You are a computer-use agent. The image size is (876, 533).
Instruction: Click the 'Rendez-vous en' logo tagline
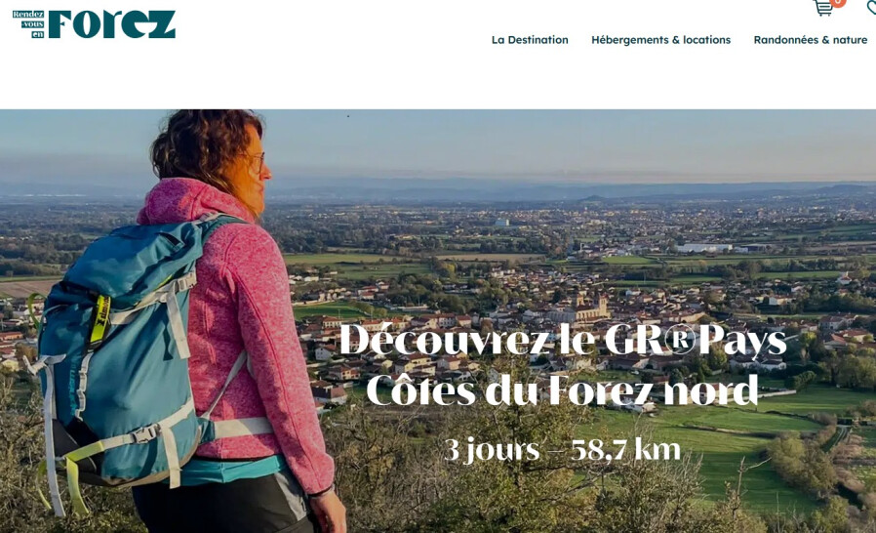(28, 24)
